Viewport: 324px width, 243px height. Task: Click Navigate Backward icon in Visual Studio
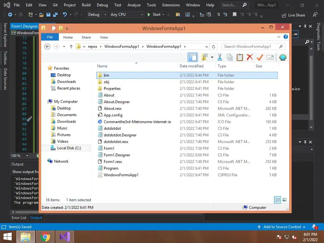pos(10,15)
